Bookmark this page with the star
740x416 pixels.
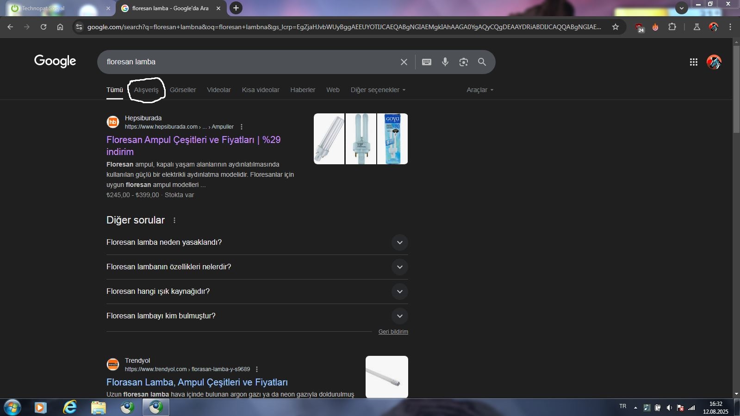coord(616,27)
